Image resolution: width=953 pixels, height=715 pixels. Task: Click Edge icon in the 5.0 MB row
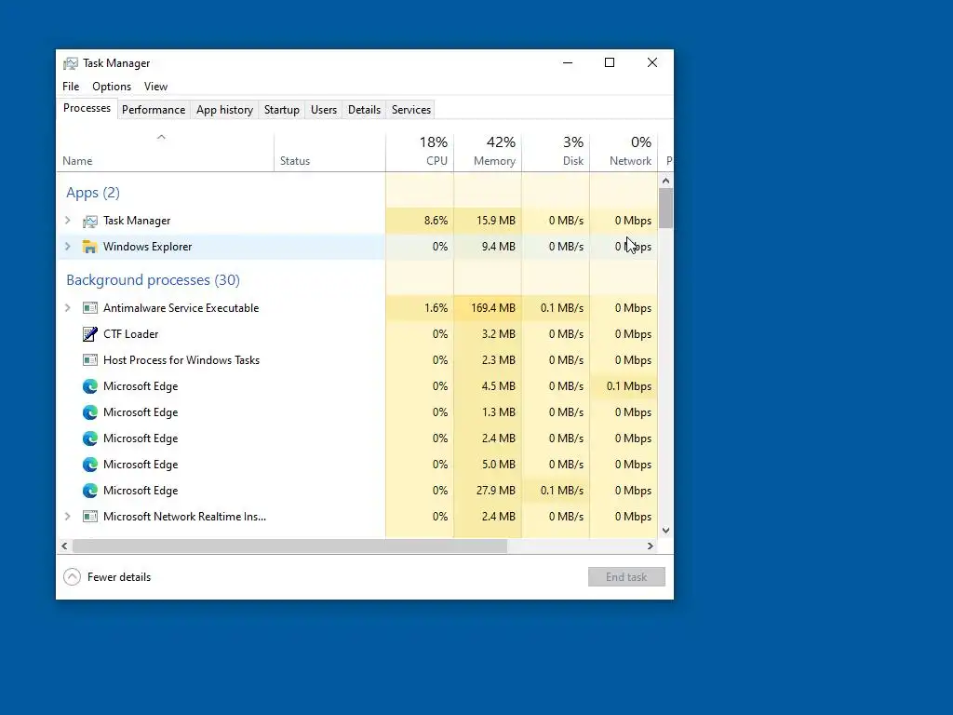point(90,465)
